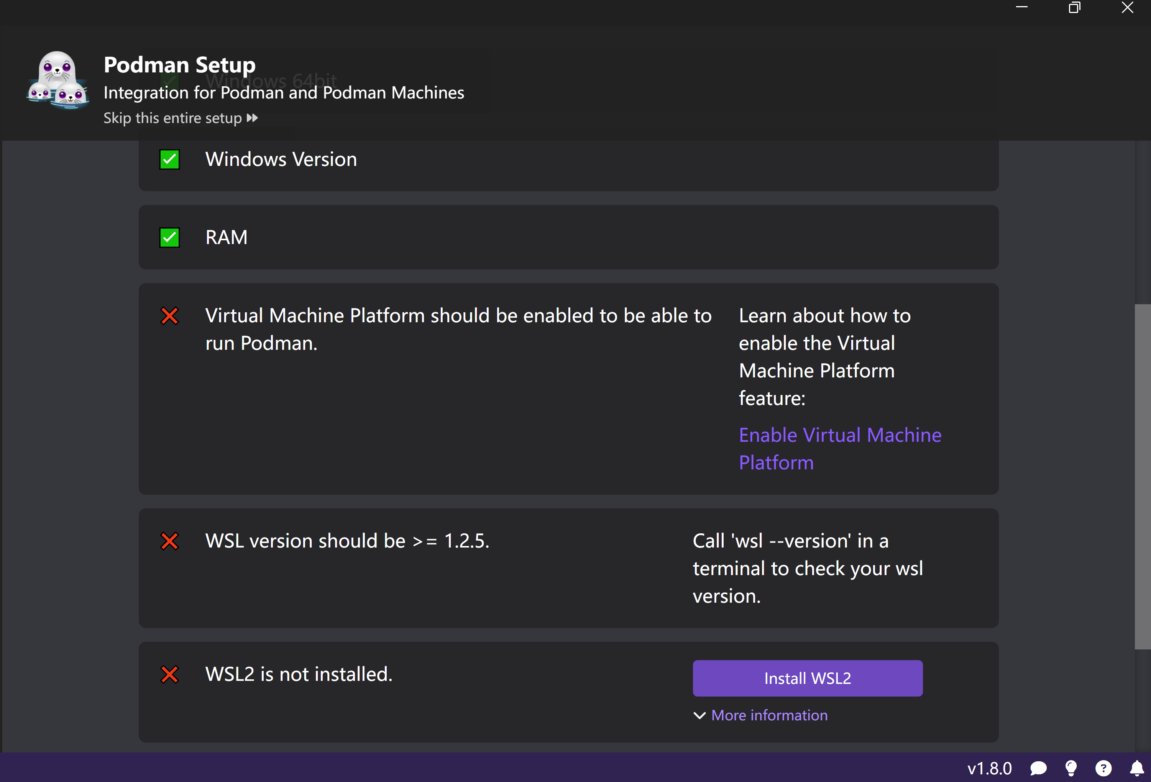Click the green RAM checkmark
This screenshot has height=782, width=1151.
click(169, 238)
